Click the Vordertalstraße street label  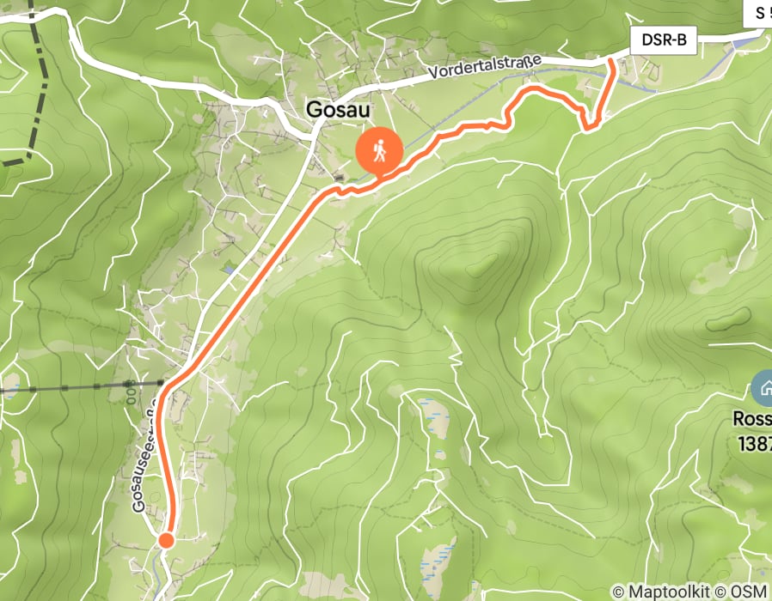[485, 66]
